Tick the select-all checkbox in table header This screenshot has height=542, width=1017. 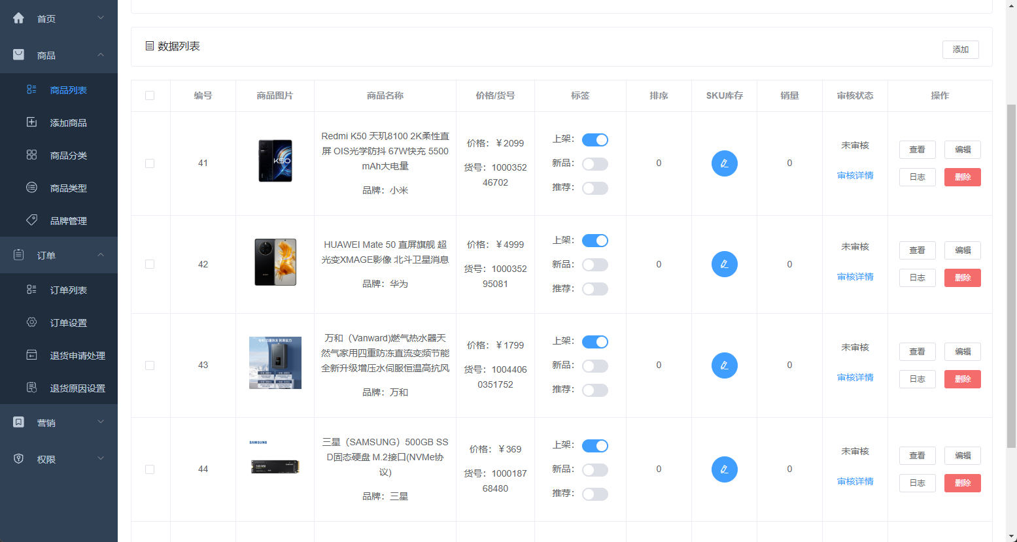[x=150, y=95]
